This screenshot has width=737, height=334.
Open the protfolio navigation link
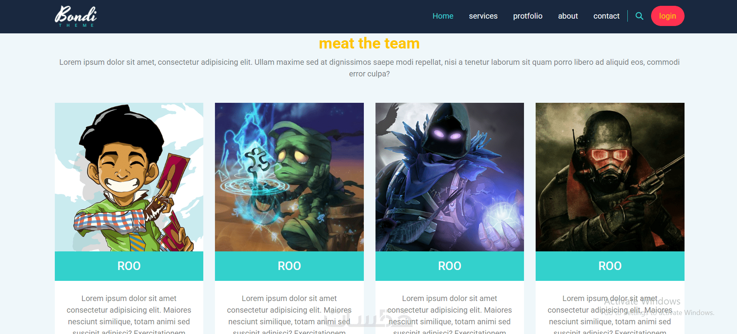(x=527, y=16)
